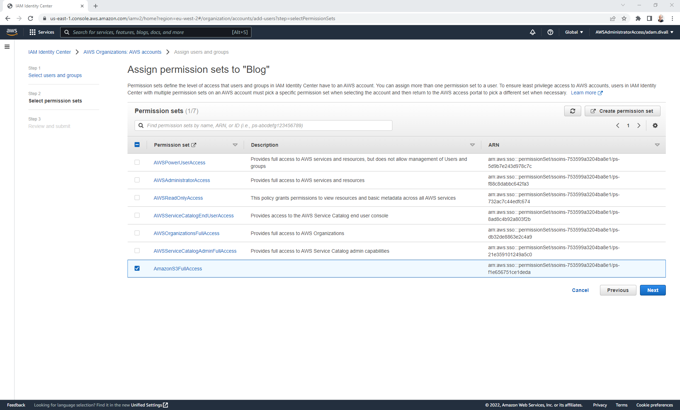Open the AWSOrganizationsFullAccess link
The image size is (680, 410).
tap(186, 233)
